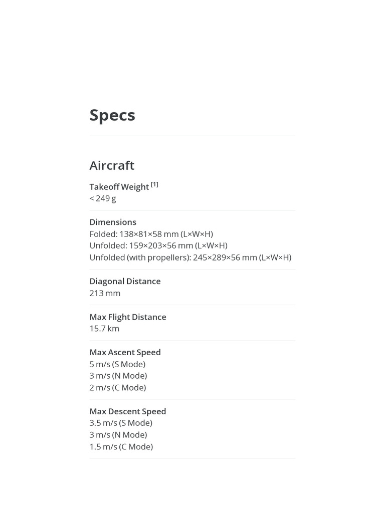Click the Unfolded (with propellers) dimensions line
Viewport: 385px width, 513px height.
[190, 258]
